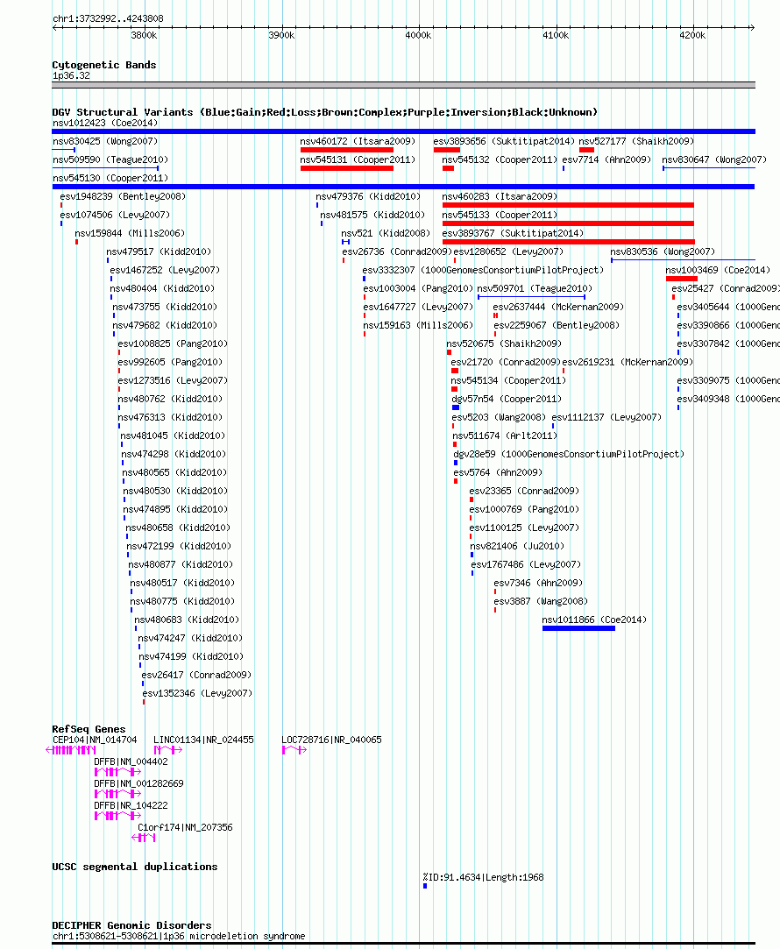Click esv2259067 (Bentley2008) label
The width and height of the screenshot is (780, 949).
pos(557,326)
